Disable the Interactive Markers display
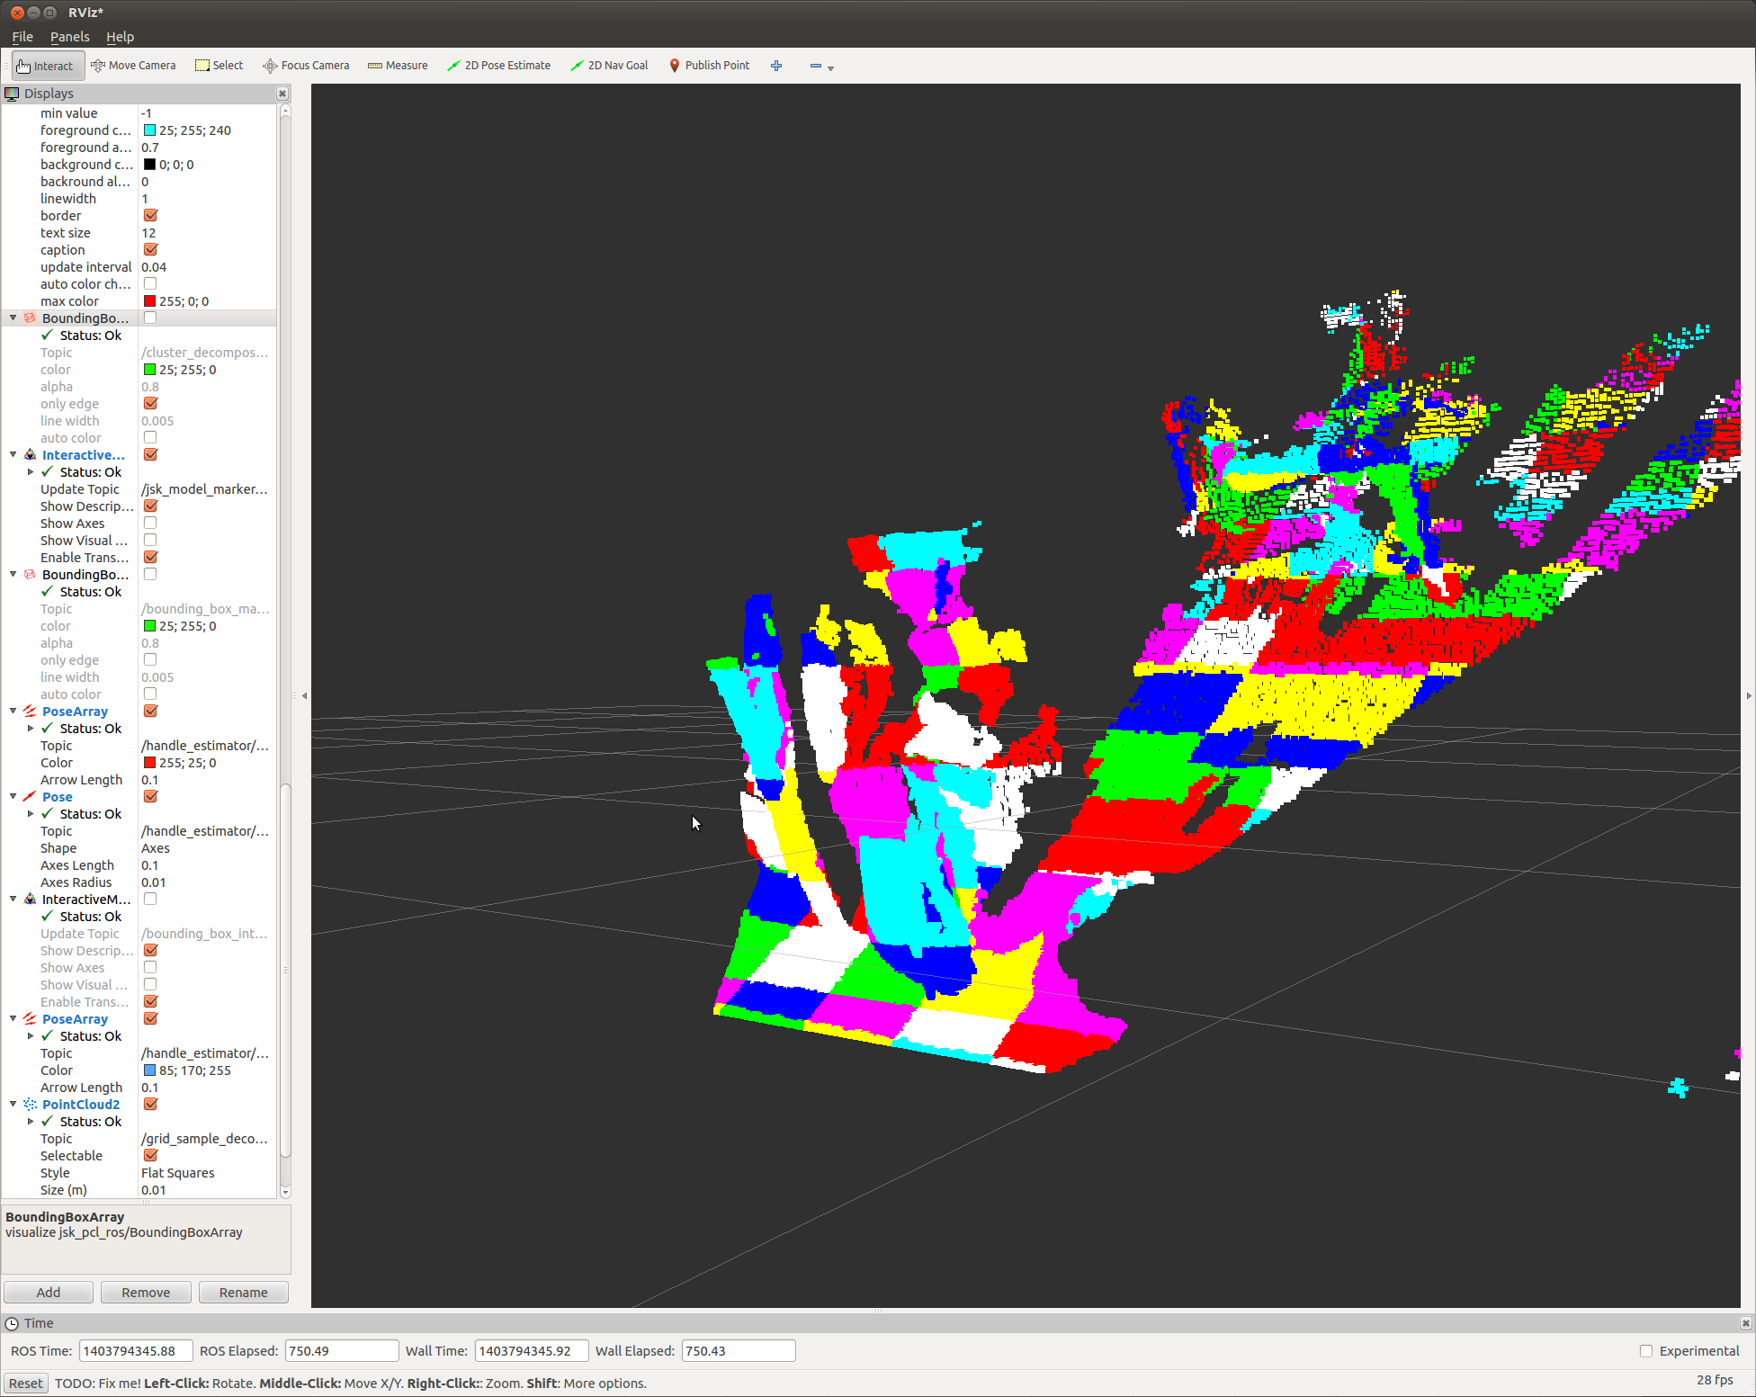 150,455
